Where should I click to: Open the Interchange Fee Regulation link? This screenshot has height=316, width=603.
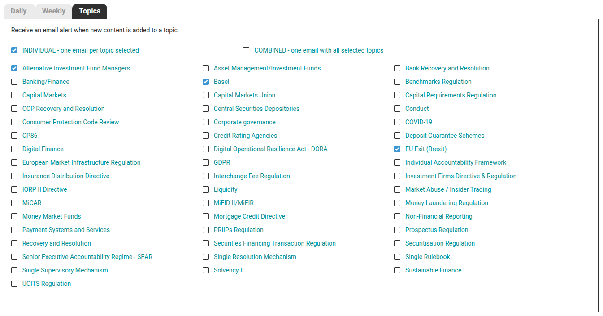[x=252, y=176]
